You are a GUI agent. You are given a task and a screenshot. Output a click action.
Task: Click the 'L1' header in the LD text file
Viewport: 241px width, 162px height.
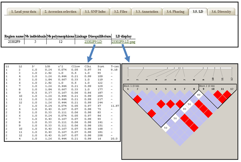(x=7, y=67)
